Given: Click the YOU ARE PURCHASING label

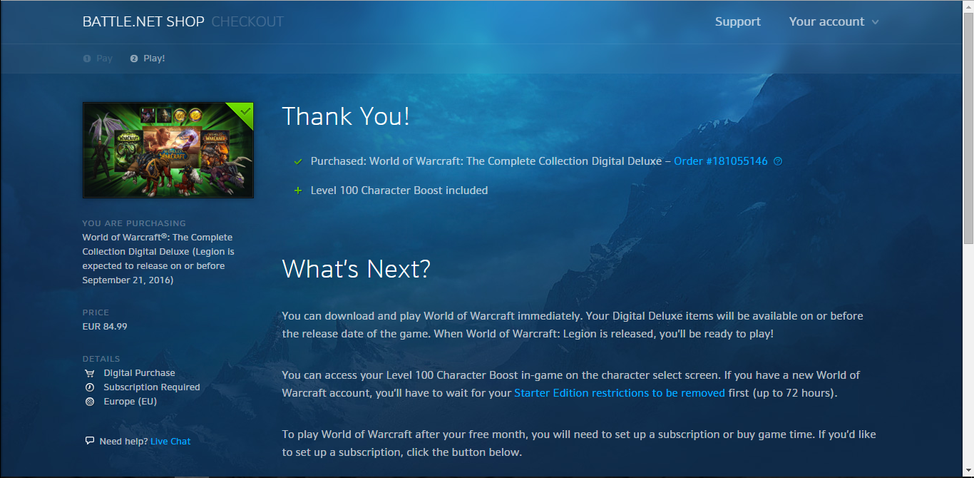Looking at the screenshot, I should (x=134, y=223).
